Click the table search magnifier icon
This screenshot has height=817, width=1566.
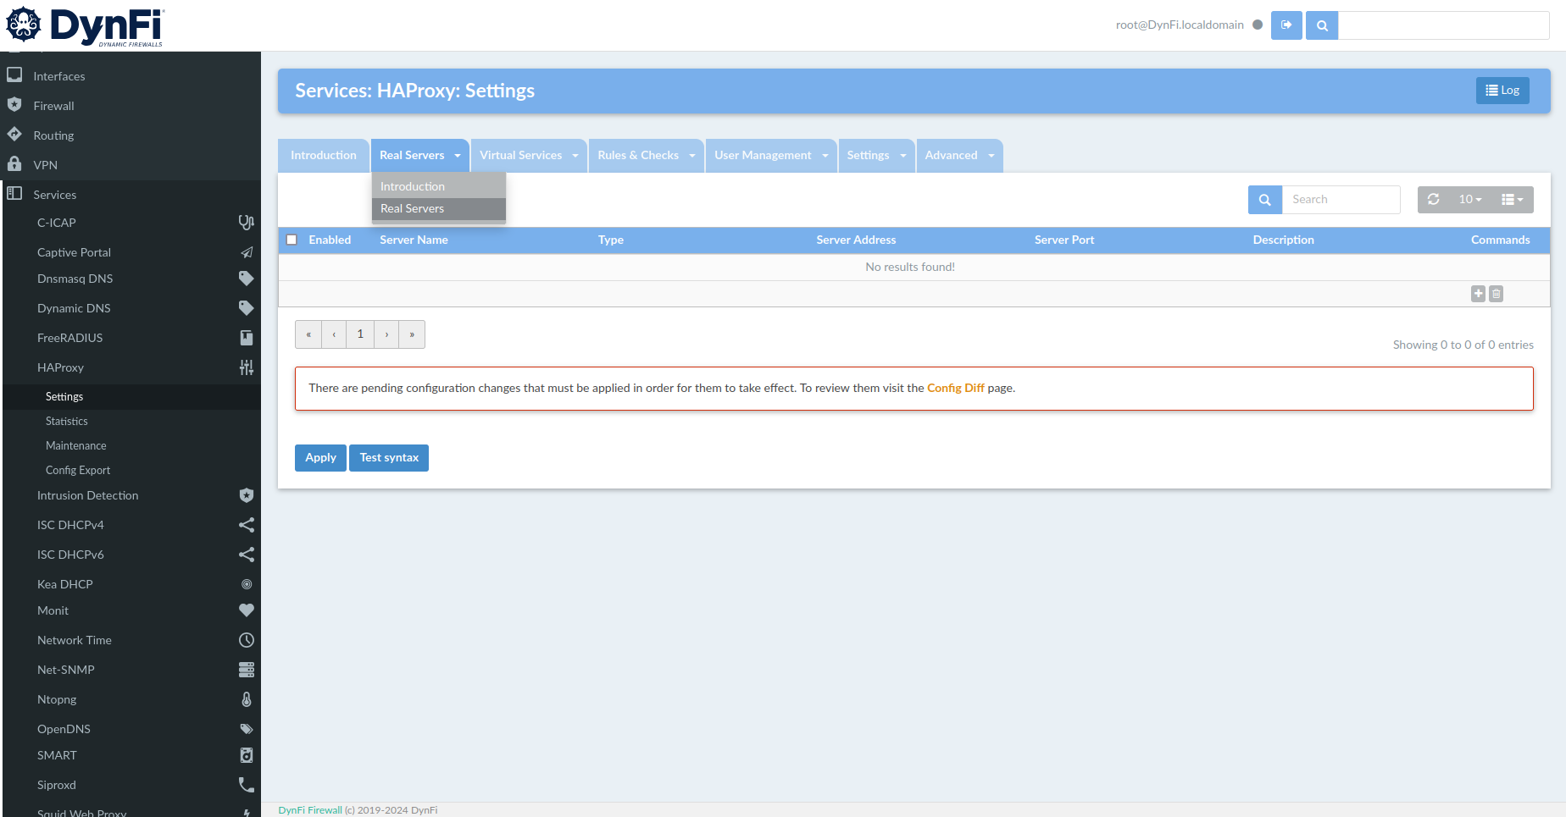1264,200
